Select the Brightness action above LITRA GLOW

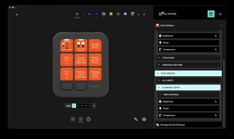click(188, 36)
